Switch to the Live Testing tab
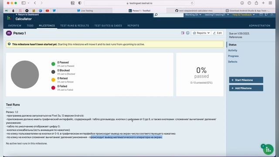279x157 pixels. point(85,10)
